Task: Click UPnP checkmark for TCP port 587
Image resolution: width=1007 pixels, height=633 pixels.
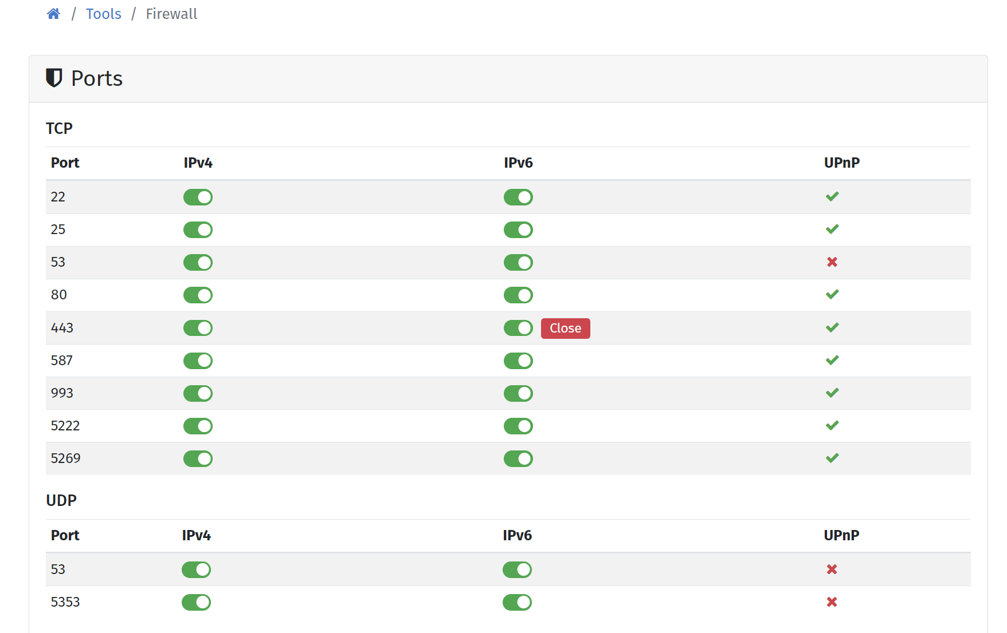Action: [832, 361]
